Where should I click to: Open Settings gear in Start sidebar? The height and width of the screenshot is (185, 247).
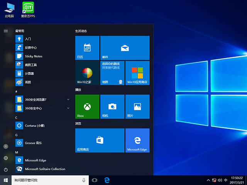[x=6, y=158]
